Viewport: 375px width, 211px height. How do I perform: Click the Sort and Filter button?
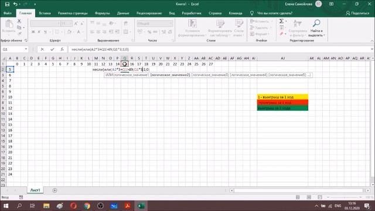298,28
